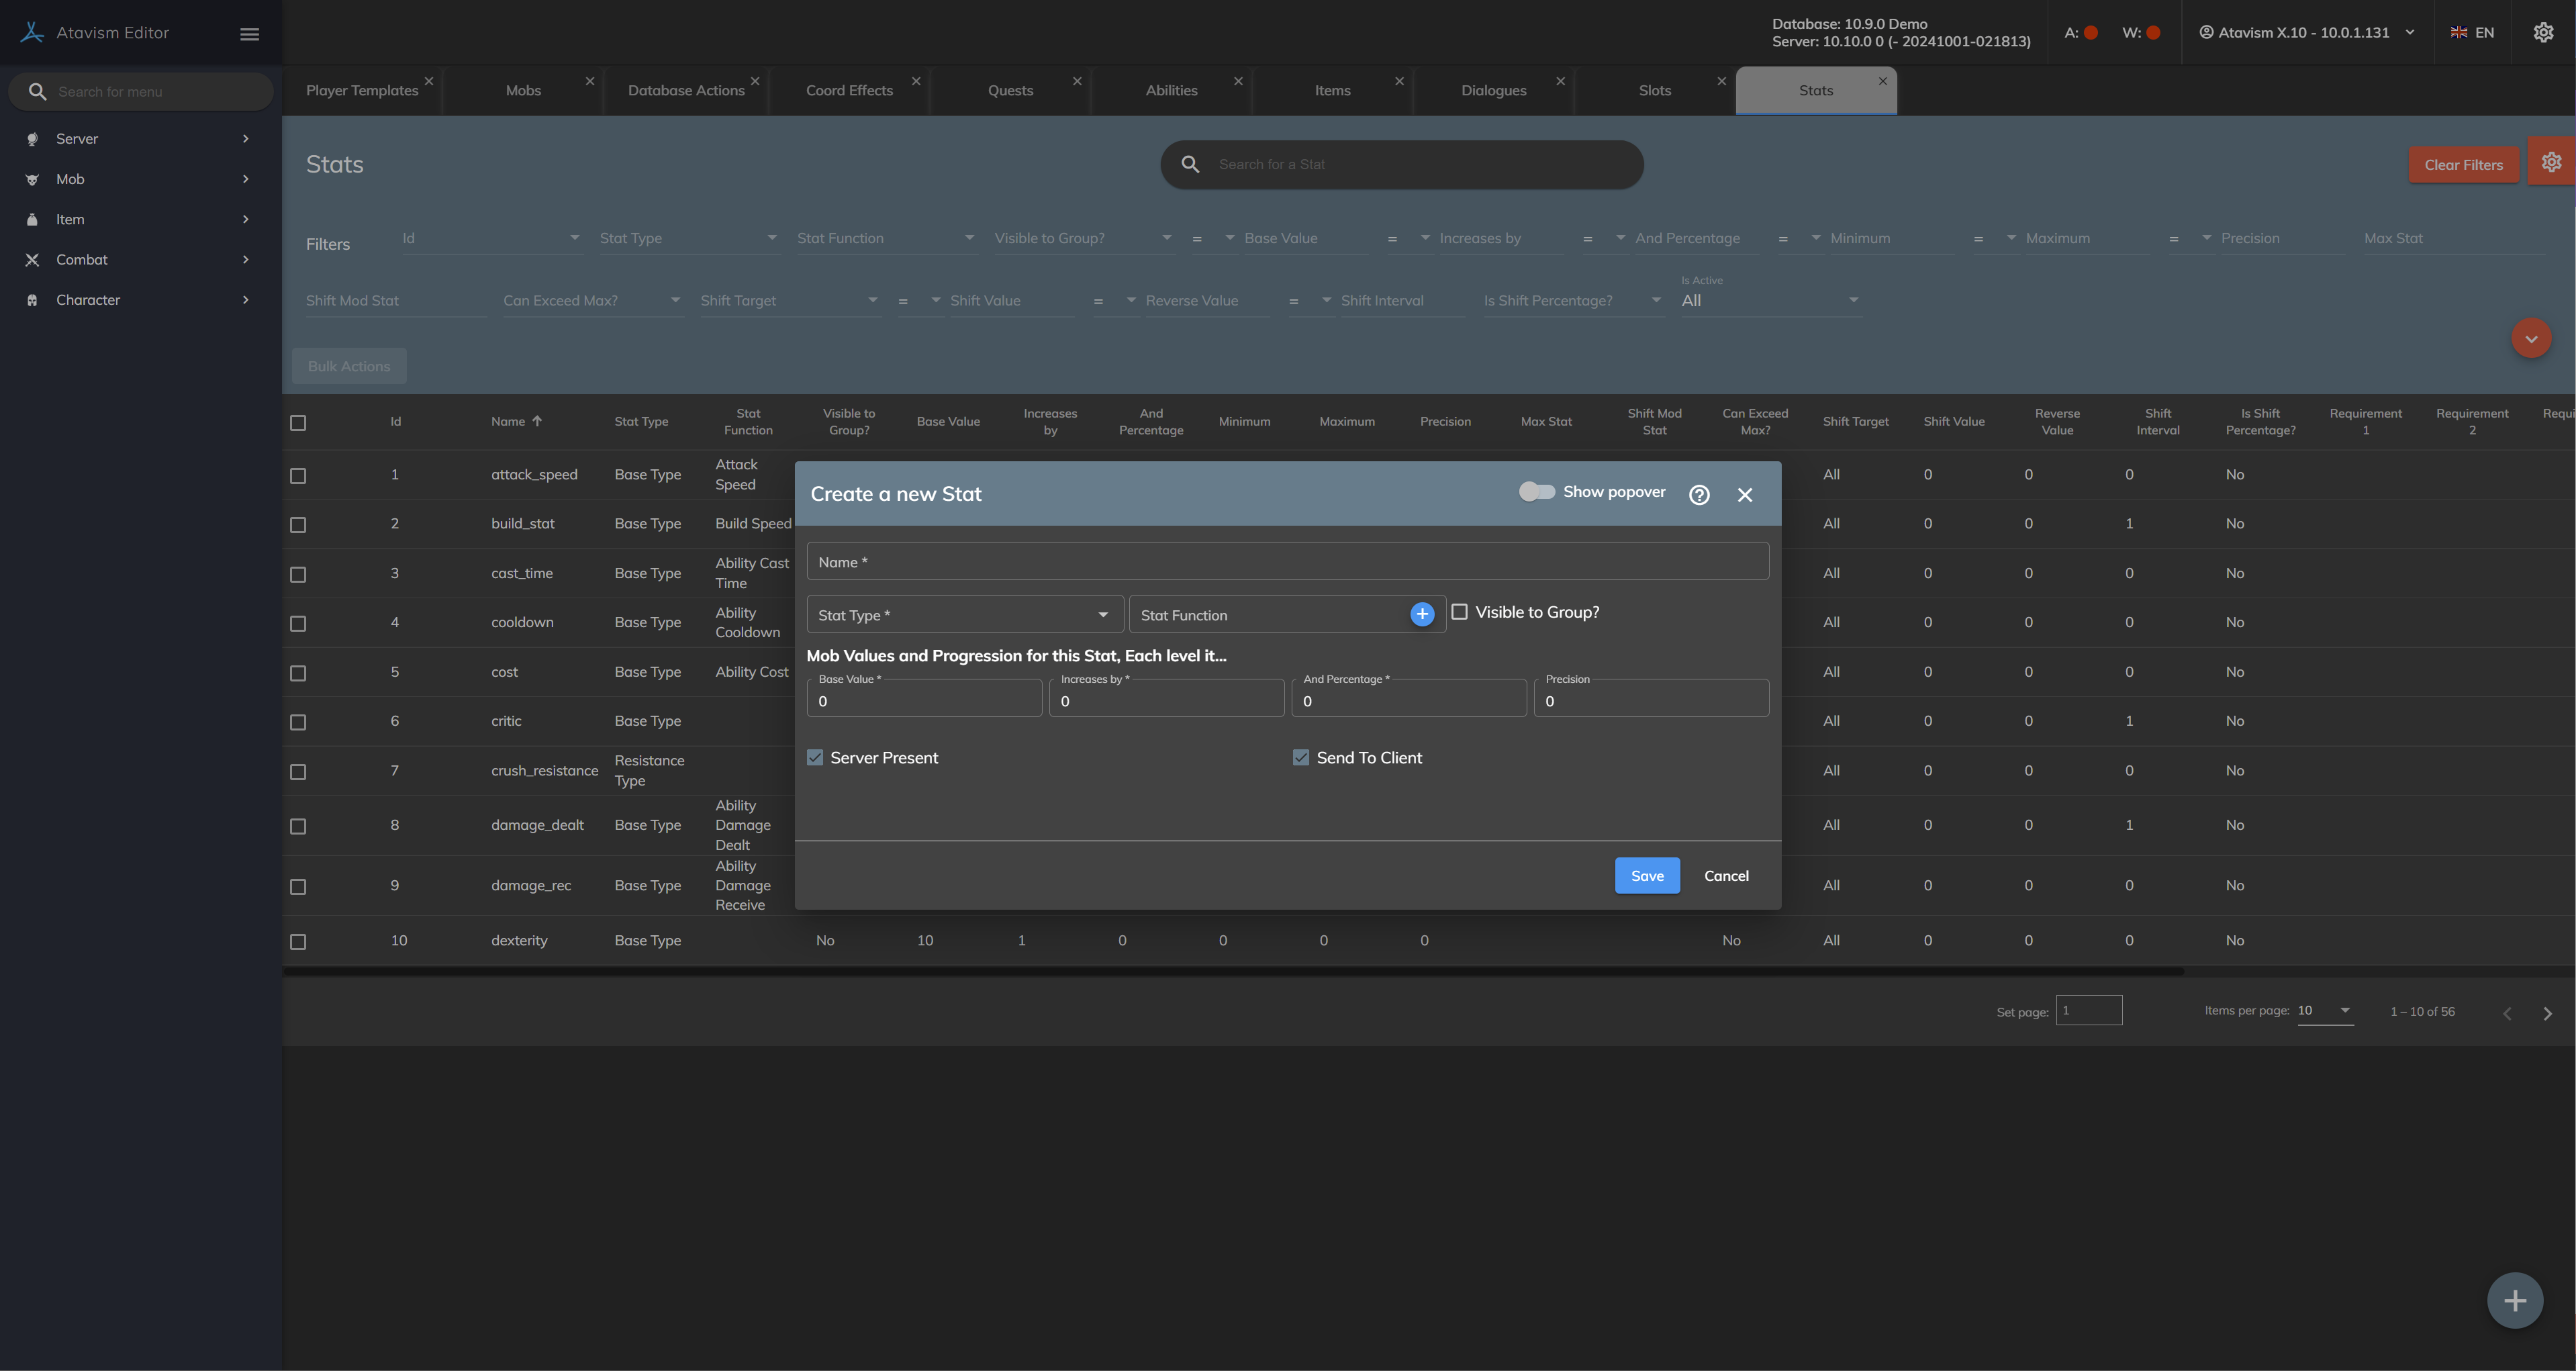
Task: Click the Name input field
Action: click(x=1287, y=562)
